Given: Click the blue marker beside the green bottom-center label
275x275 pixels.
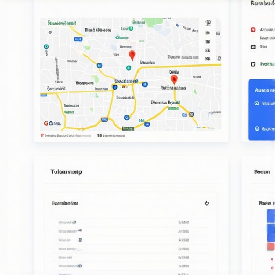Looking at the screenshot, I should pos(147,125).
